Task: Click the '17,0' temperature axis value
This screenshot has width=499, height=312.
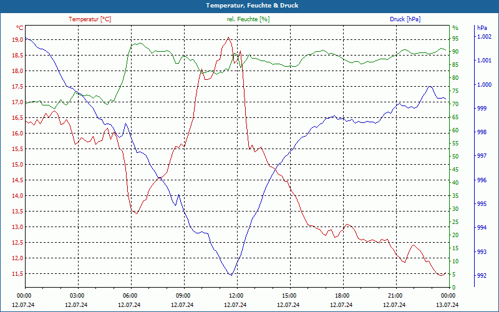Action: click(x=17, y=102)
